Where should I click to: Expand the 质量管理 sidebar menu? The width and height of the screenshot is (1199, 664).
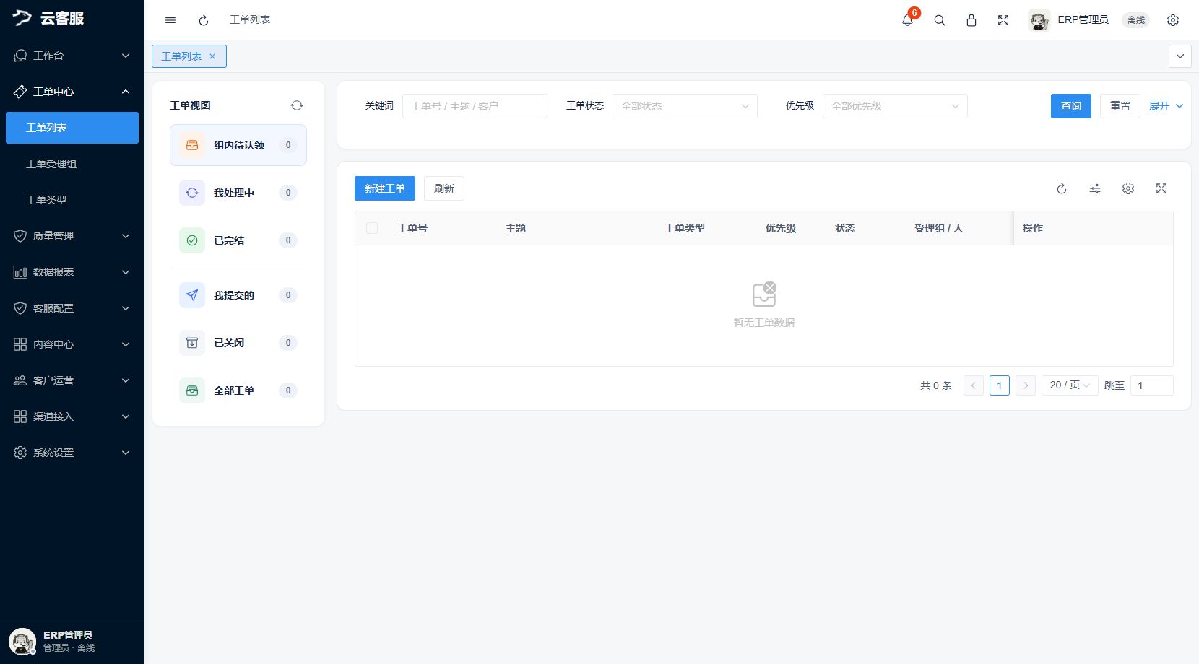coord(72,236)
